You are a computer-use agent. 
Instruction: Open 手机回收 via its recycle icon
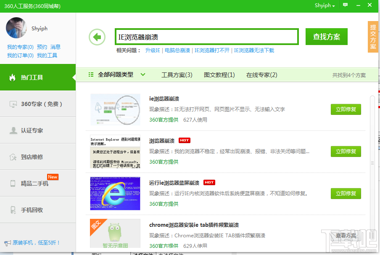click(13, 209)
